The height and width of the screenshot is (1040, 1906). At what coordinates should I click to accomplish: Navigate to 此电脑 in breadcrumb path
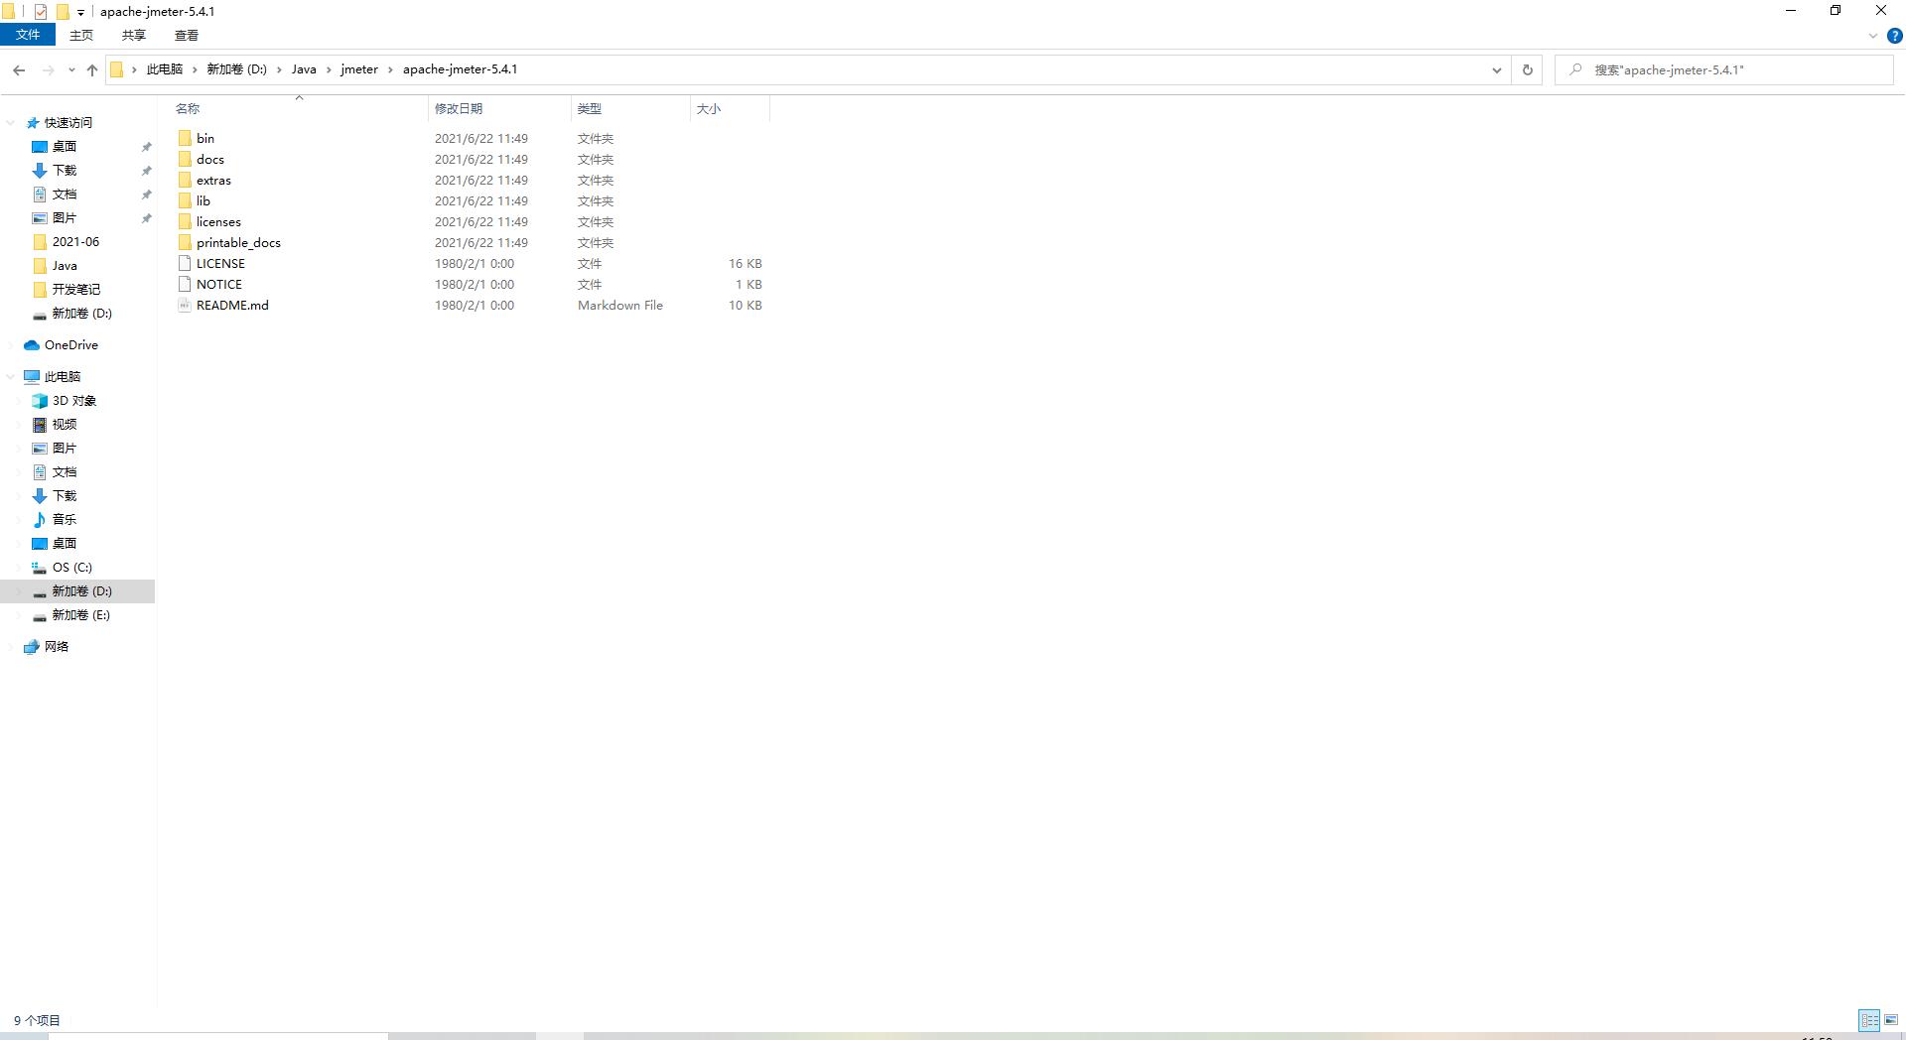[165, 69]
